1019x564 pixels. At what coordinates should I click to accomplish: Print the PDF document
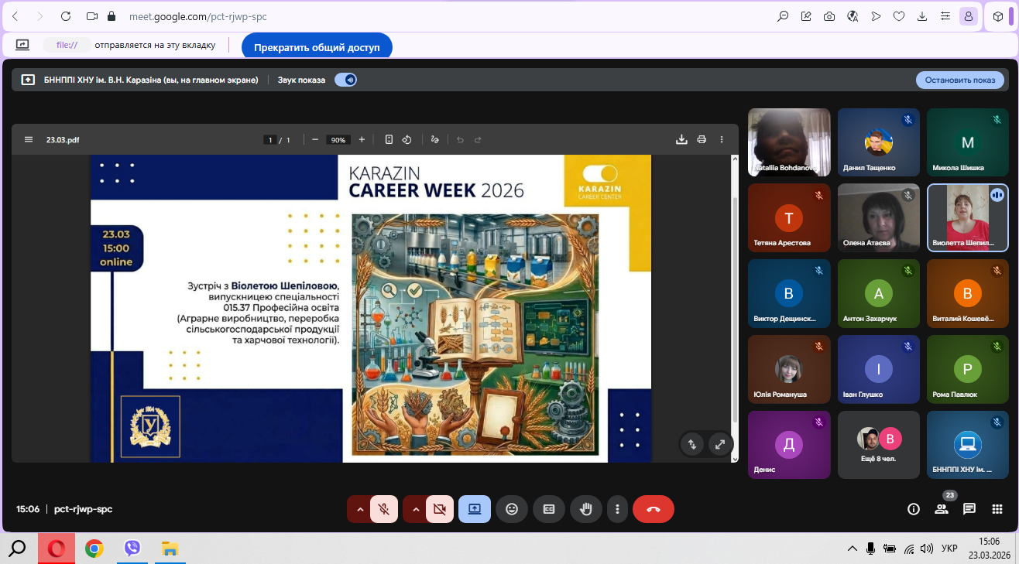[702, 140]
